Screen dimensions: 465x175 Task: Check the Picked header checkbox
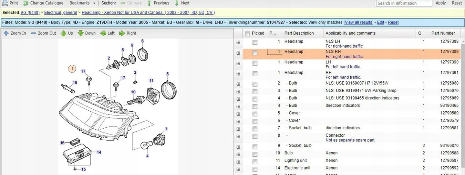(x=247, y=33)
